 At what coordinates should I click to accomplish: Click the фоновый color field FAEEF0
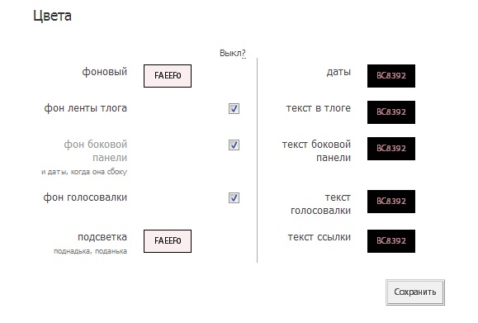tap(168, 76)
